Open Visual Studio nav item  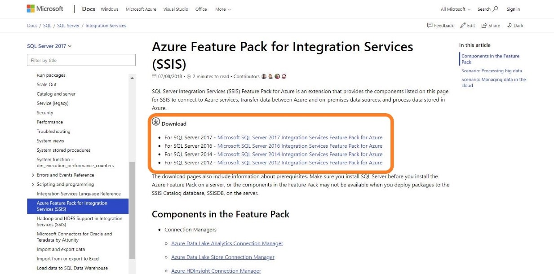click(176, 9)
